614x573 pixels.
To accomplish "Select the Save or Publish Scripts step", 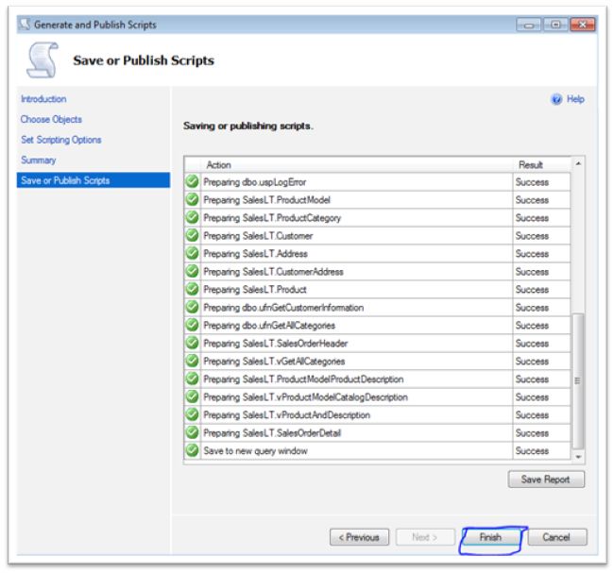I will click(x=94, y=180).
